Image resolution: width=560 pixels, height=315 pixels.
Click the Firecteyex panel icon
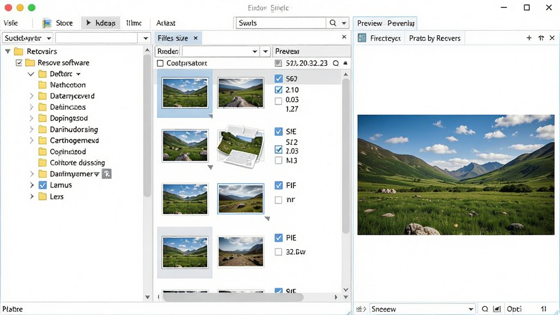point(362,38)
